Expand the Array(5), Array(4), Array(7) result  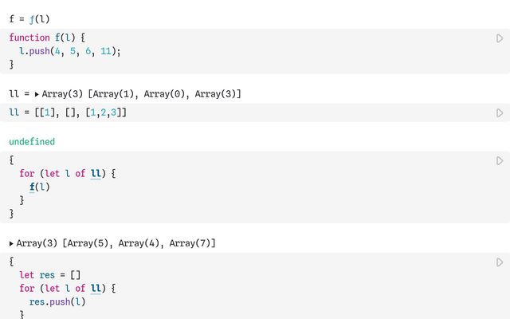click(x=11, y=243)
